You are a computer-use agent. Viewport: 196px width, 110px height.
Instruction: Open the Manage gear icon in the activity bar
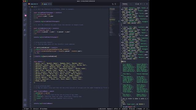click(25, 105)
